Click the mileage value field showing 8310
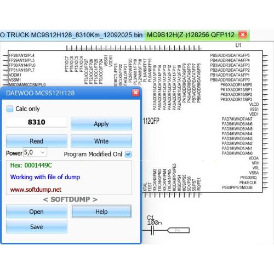 coord(37,122)
